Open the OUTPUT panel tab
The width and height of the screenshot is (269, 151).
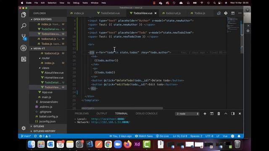[x=102, y=114]
